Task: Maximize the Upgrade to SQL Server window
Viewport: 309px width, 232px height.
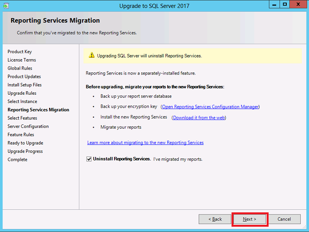Action: click(x=285, y=4)
